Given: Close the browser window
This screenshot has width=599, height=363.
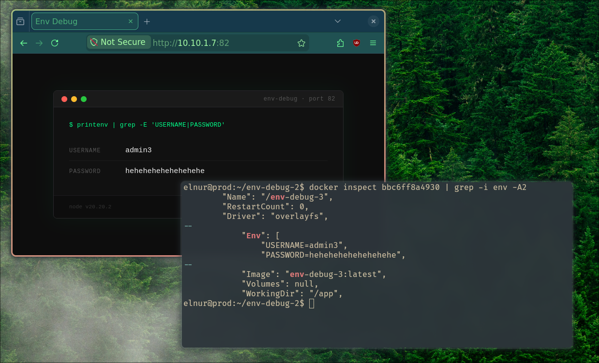Looking at the screenshot, I should pyautogui.click(x=373, y=21).
